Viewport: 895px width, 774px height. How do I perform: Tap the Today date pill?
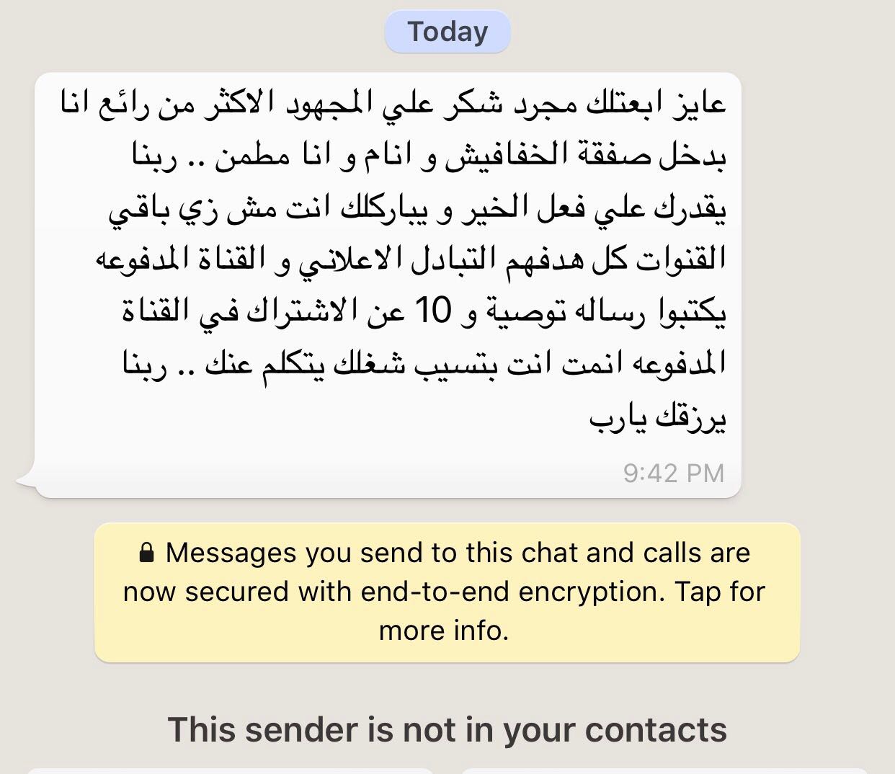[x=447, y=32]
